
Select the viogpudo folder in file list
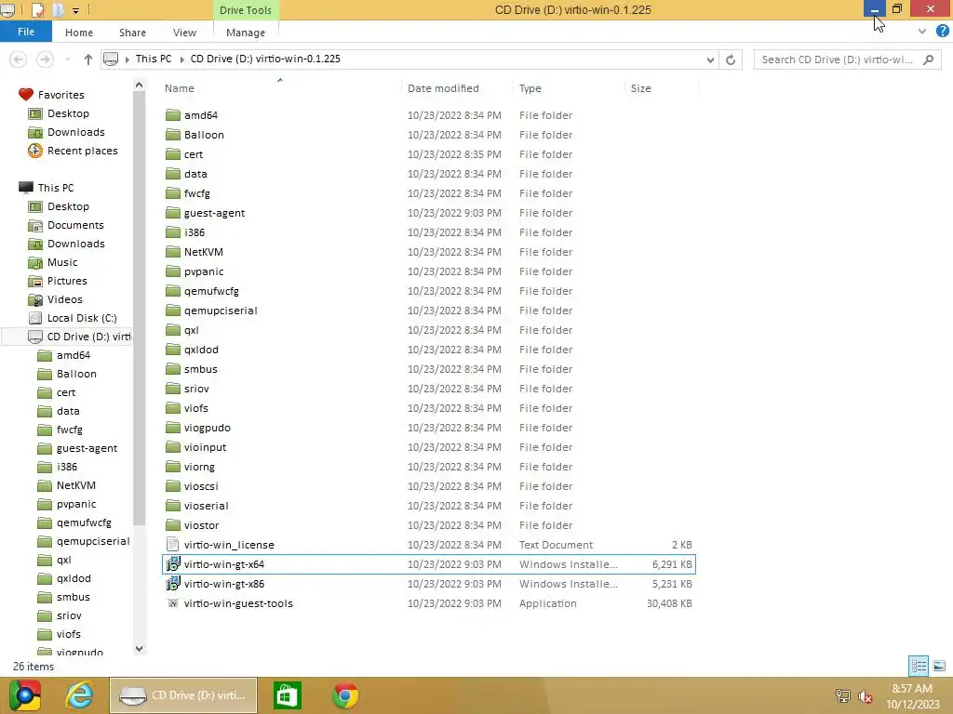coord(208,428)
